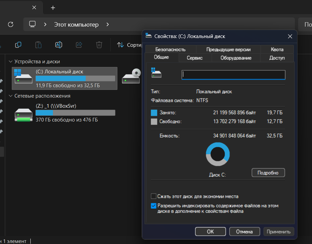Select the 13 702 279 168 байт value
Image resolution: width=312 pixels, height=244 pixels.
click(x=235, y=121)
